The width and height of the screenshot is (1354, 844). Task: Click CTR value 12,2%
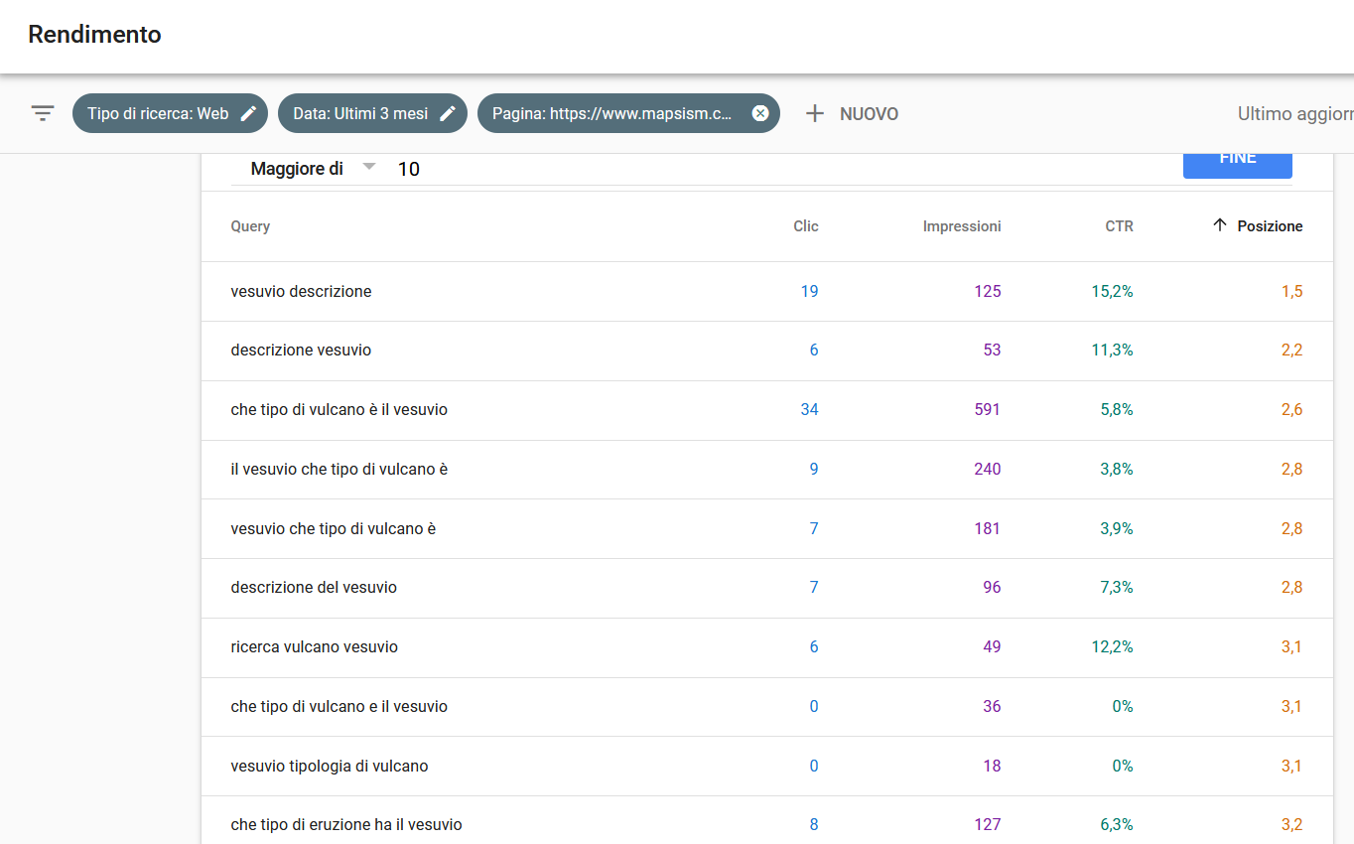point(1113,646)
